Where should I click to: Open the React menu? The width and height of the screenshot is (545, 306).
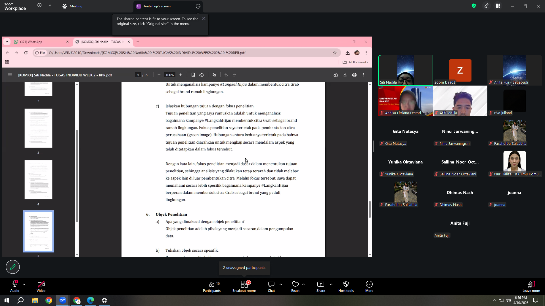point(295,286)
